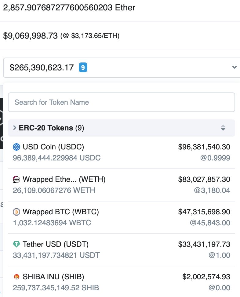Click the $96,381,540.30 USDC value
The width and height of the screenshot is (240, 297).
[x=204, y=147]
